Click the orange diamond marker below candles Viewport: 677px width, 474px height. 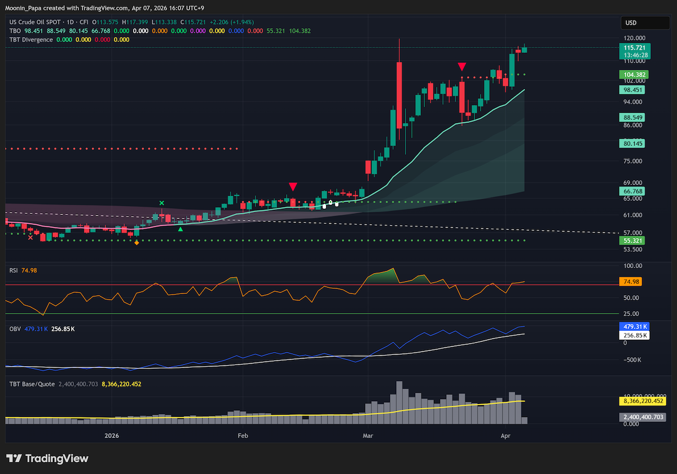[x=136, y=243]
